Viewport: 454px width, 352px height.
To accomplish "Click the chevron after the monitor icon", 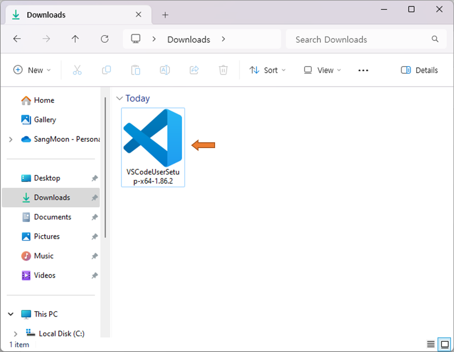I will click(154, 39).
